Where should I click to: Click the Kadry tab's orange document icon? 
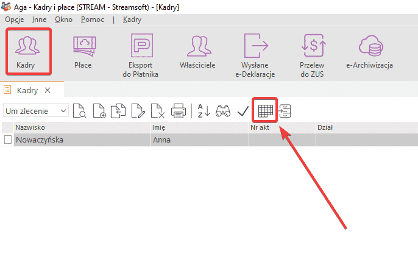click(x=7, y=90)
